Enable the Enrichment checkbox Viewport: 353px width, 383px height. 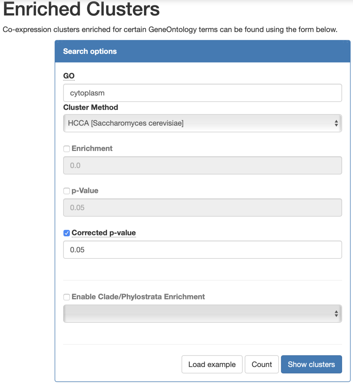pyautogui.click(x=66, y=149)
